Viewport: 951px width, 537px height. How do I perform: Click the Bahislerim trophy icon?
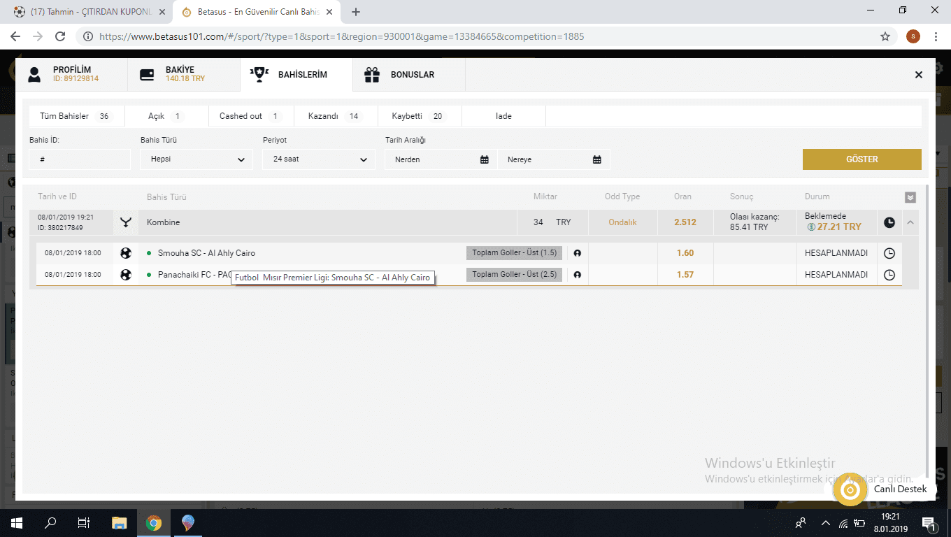[x=259, y=75]
